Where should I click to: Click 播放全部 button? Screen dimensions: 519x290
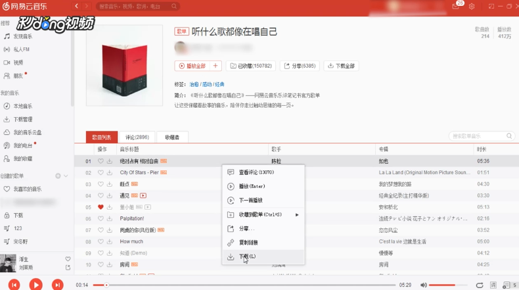(x=192, y=66)
